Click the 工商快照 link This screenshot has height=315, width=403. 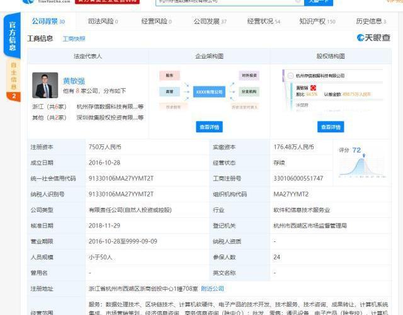74,39
